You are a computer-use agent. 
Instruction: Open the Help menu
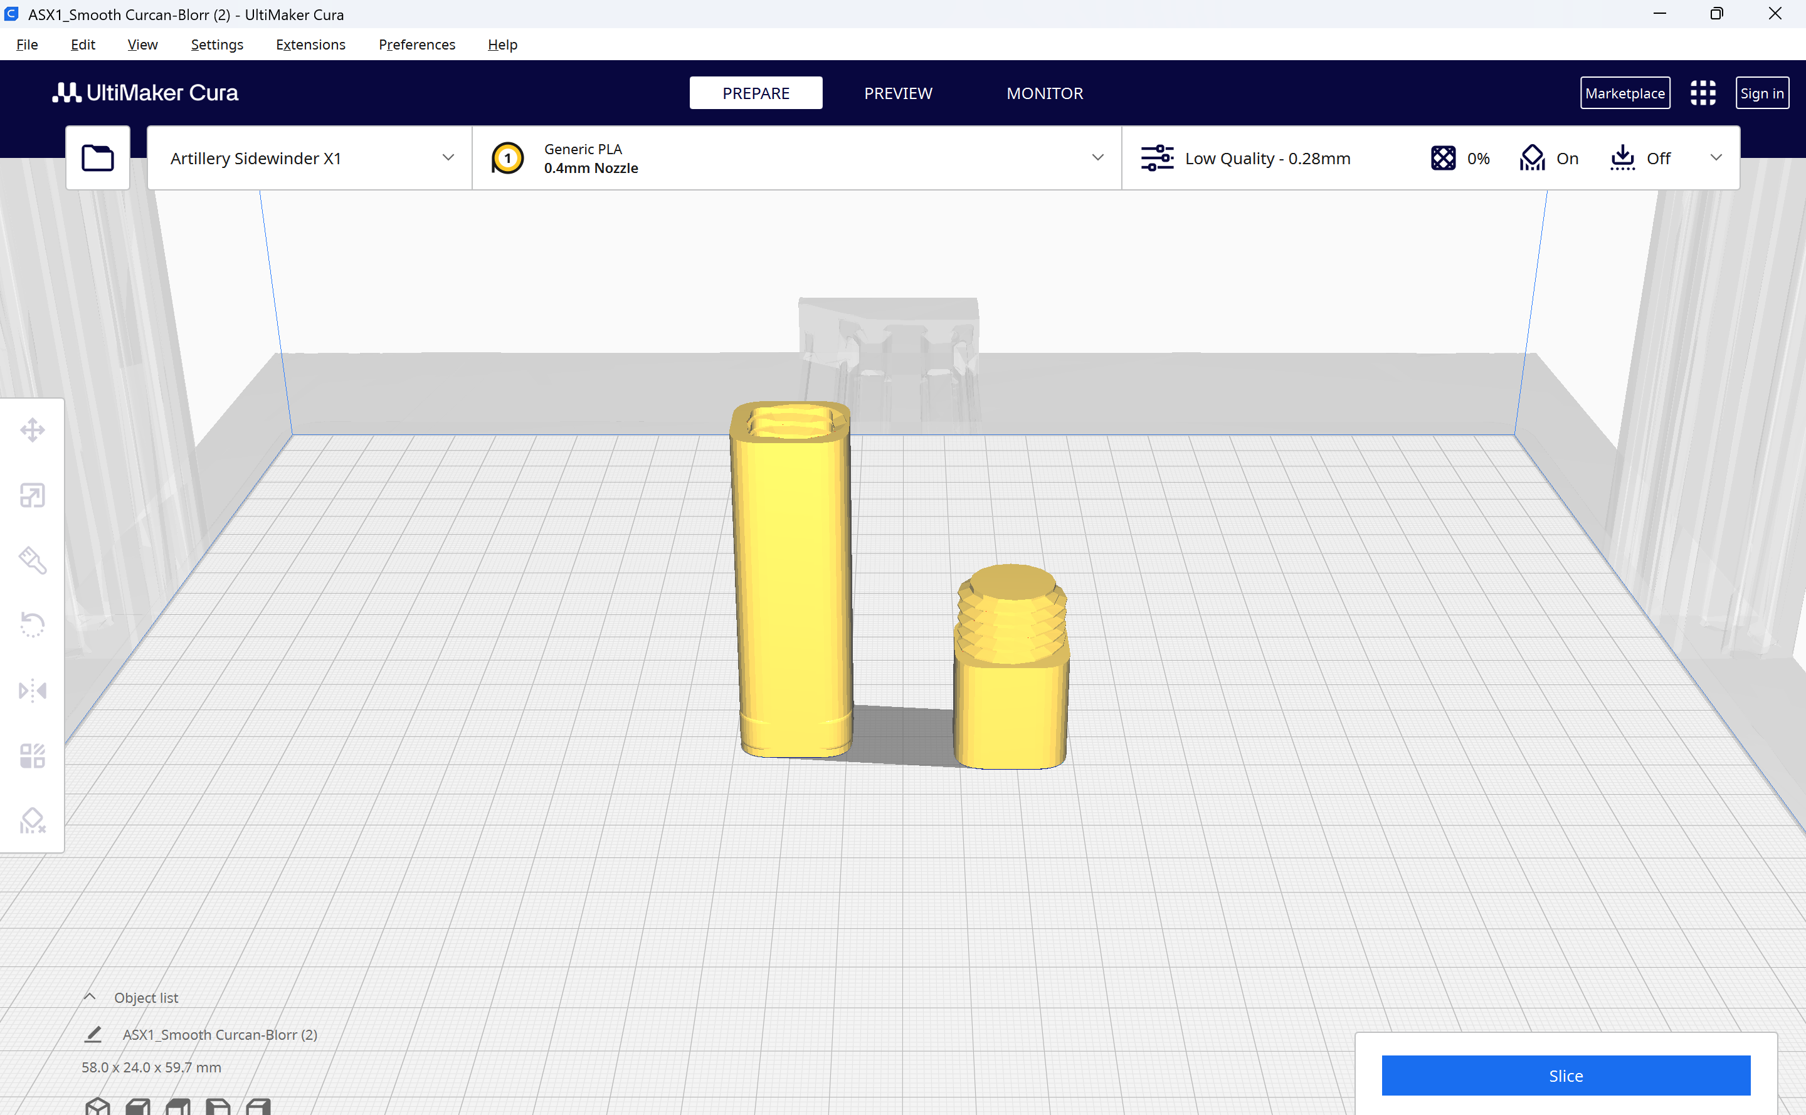502,44
